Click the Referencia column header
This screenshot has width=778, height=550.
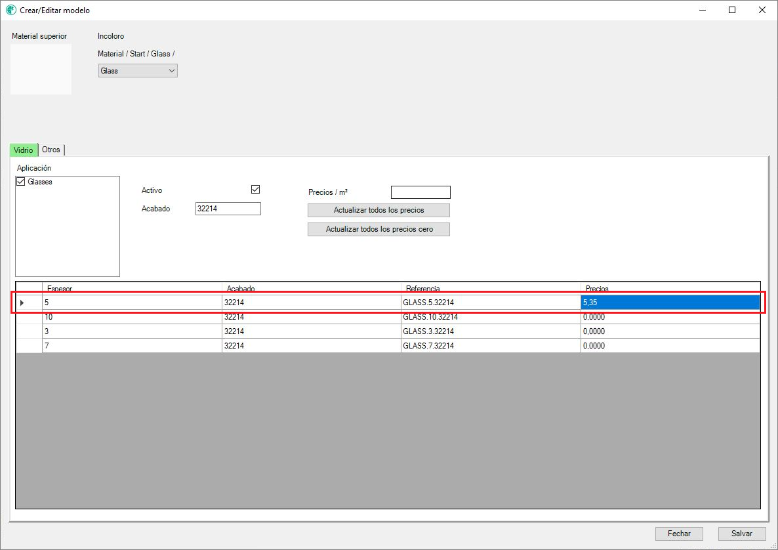pos(490,288)
